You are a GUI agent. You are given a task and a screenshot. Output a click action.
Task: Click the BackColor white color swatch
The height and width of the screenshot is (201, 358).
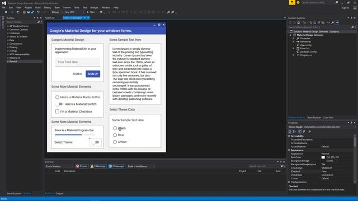(323, 157)
